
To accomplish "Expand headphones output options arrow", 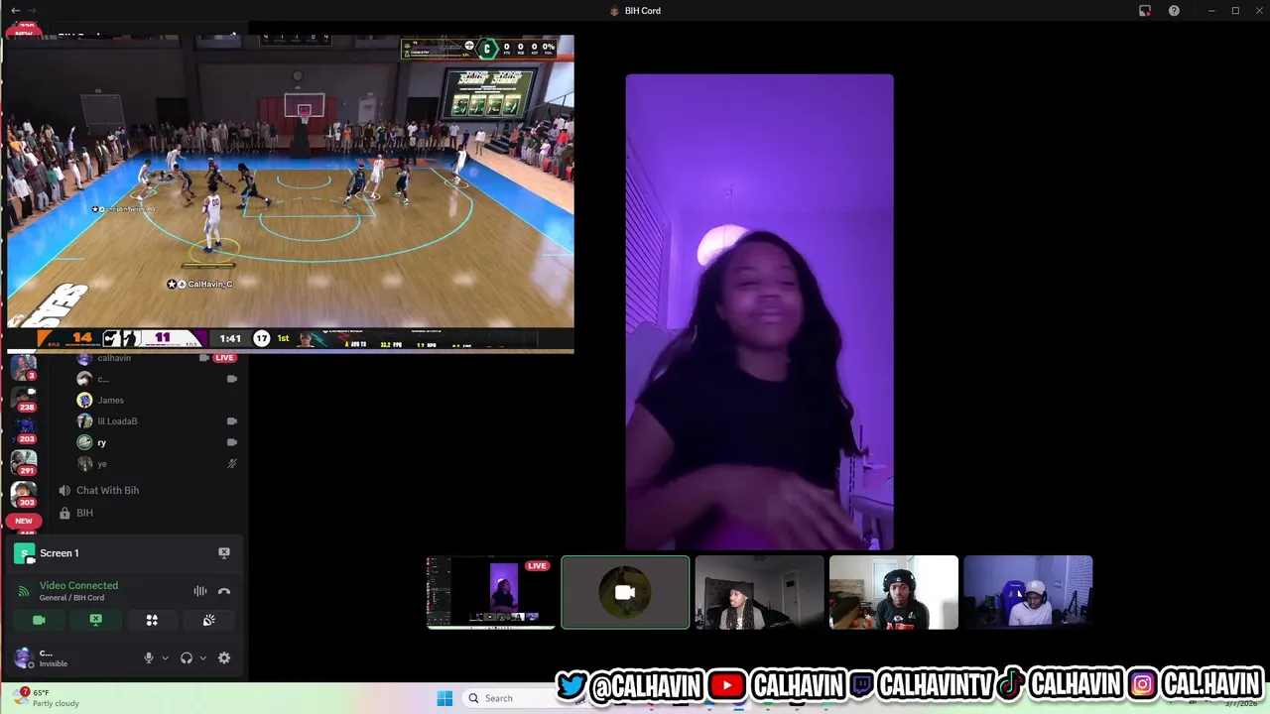I will [202, 657].
